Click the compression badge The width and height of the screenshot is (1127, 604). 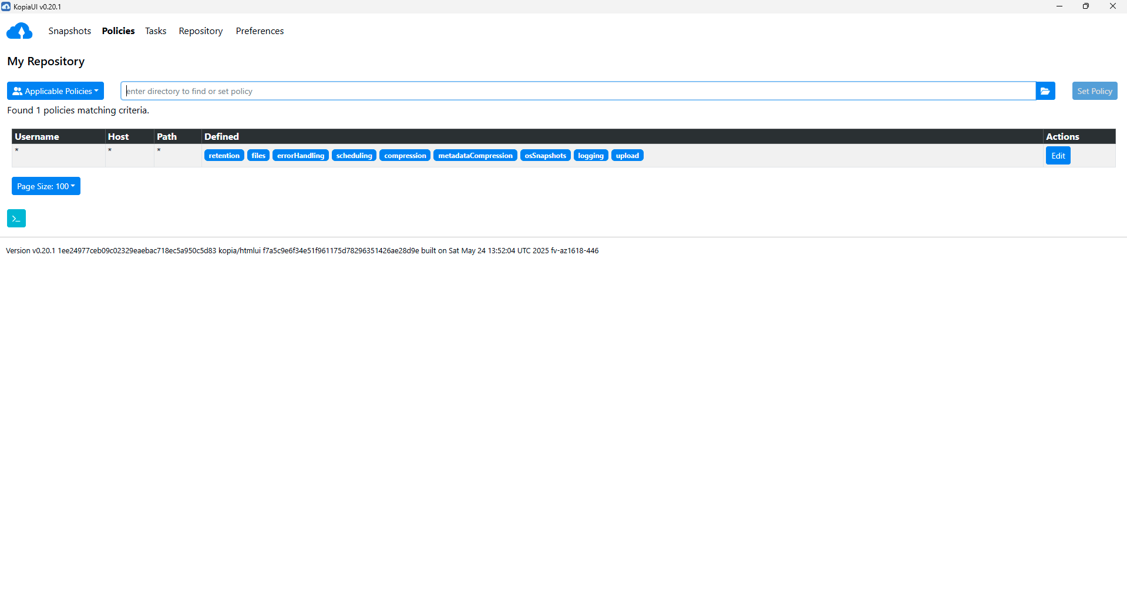405,156
